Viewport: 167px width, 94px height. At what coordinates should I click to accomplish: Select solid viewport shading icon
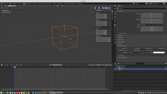pyautogui.click(x=107, y=8)
